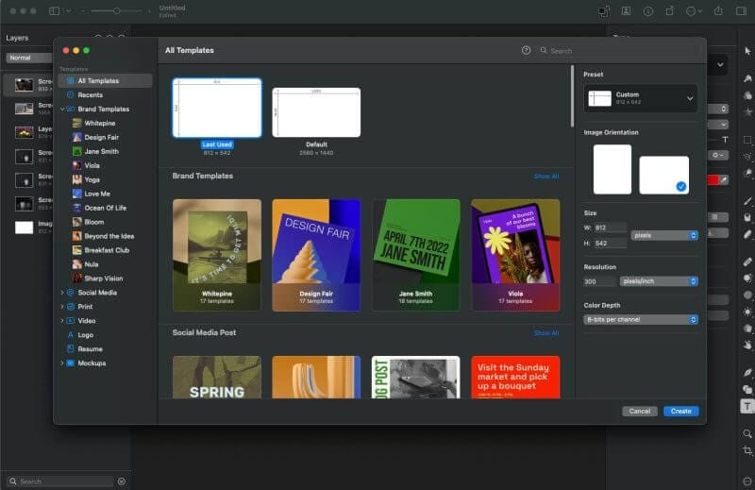Open the pixels/inch resolution unit dropdown

[x=658, y=281]
